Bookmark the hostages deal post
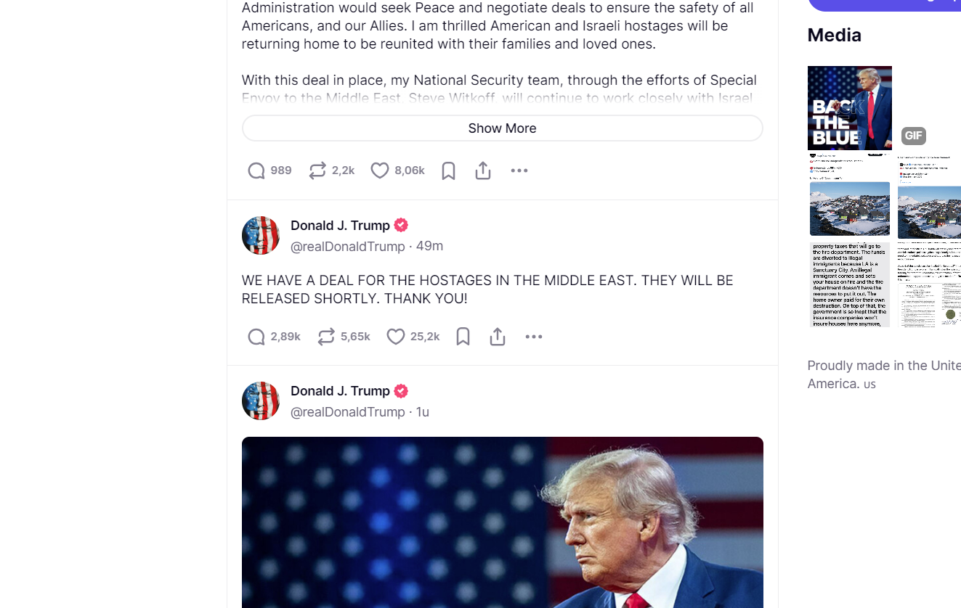Image resolution: width=961 pixels, height=608 pixels. [x=463, y=337]
